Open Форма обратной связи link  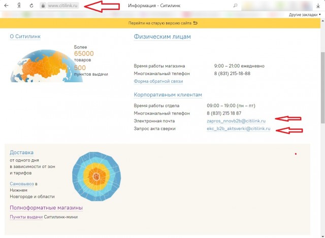[158, 81]
